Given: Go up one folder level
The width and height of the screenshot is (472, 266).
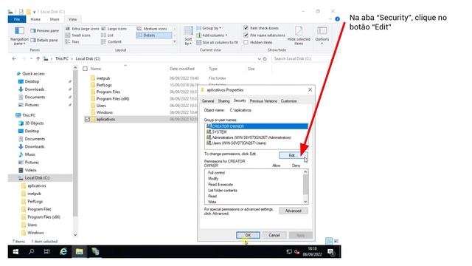Looking at the screenshot, I should [38, 59].
